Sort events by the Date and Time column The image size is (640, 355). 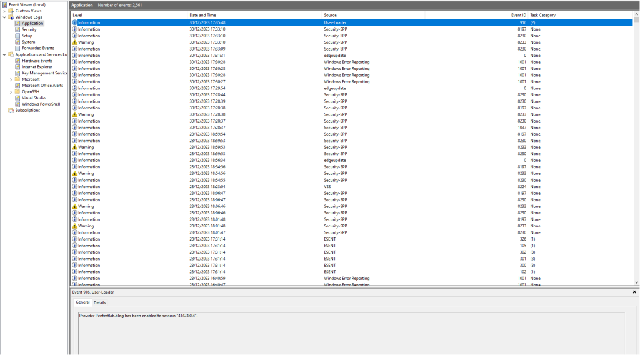tap(204, 15)
